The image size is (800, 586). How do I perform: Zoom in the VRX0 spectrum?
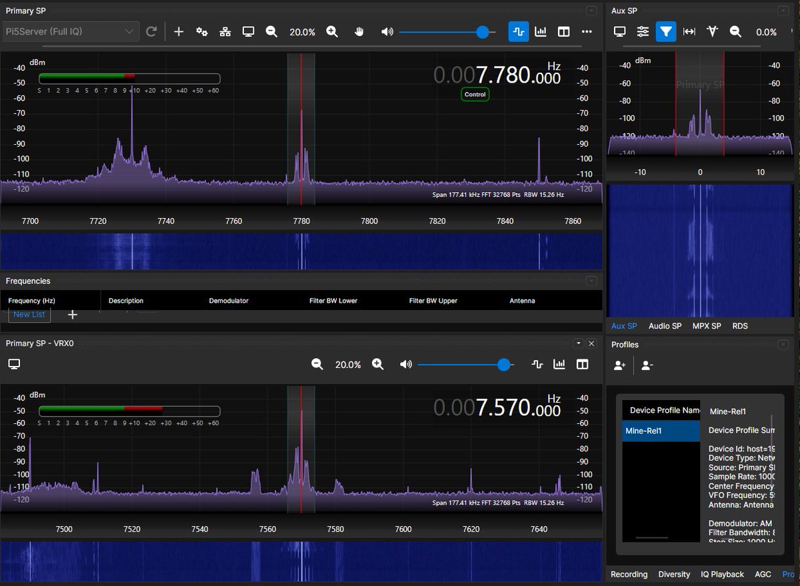click(378, 364)
